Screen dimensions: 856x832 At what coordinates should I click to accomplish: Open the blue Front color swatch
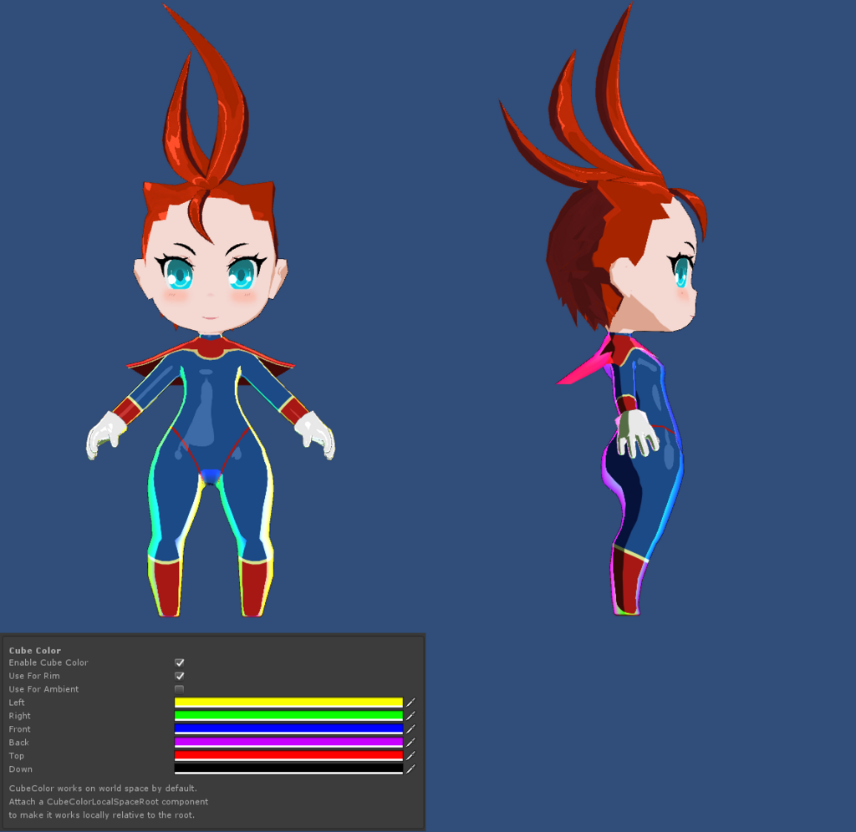click(x=288, y=729)
